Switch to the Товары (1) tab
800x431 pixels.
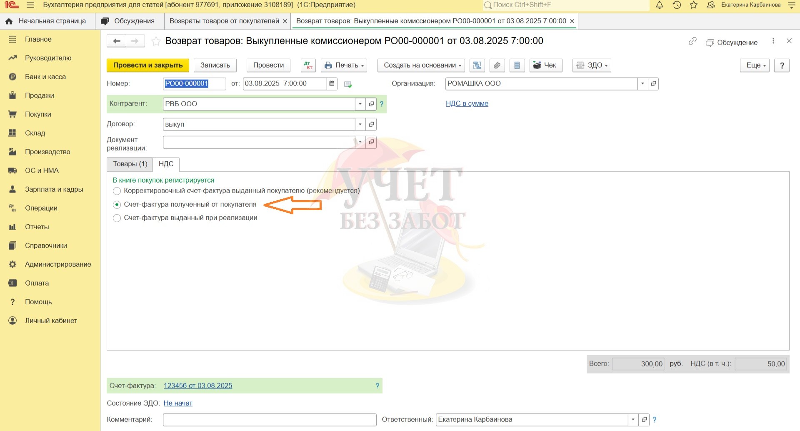coord(130,164)
